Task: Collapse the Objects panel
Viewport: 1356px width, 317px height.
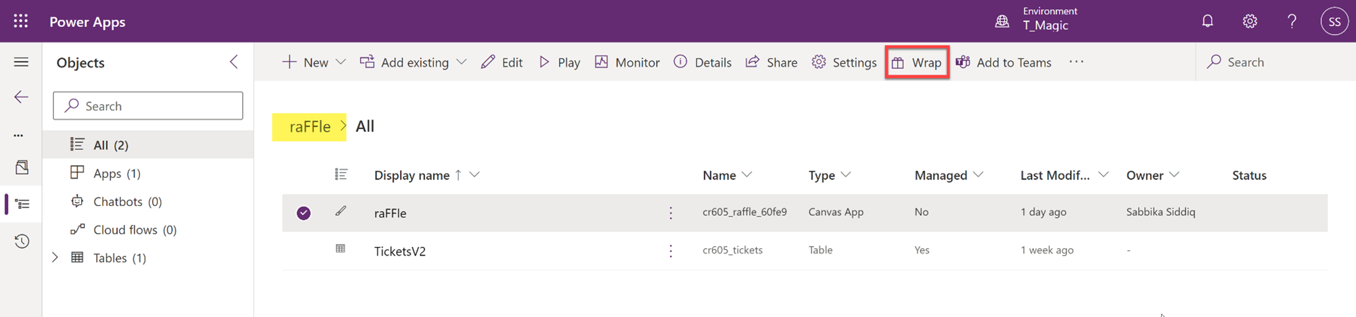Action: pos(234,62)
